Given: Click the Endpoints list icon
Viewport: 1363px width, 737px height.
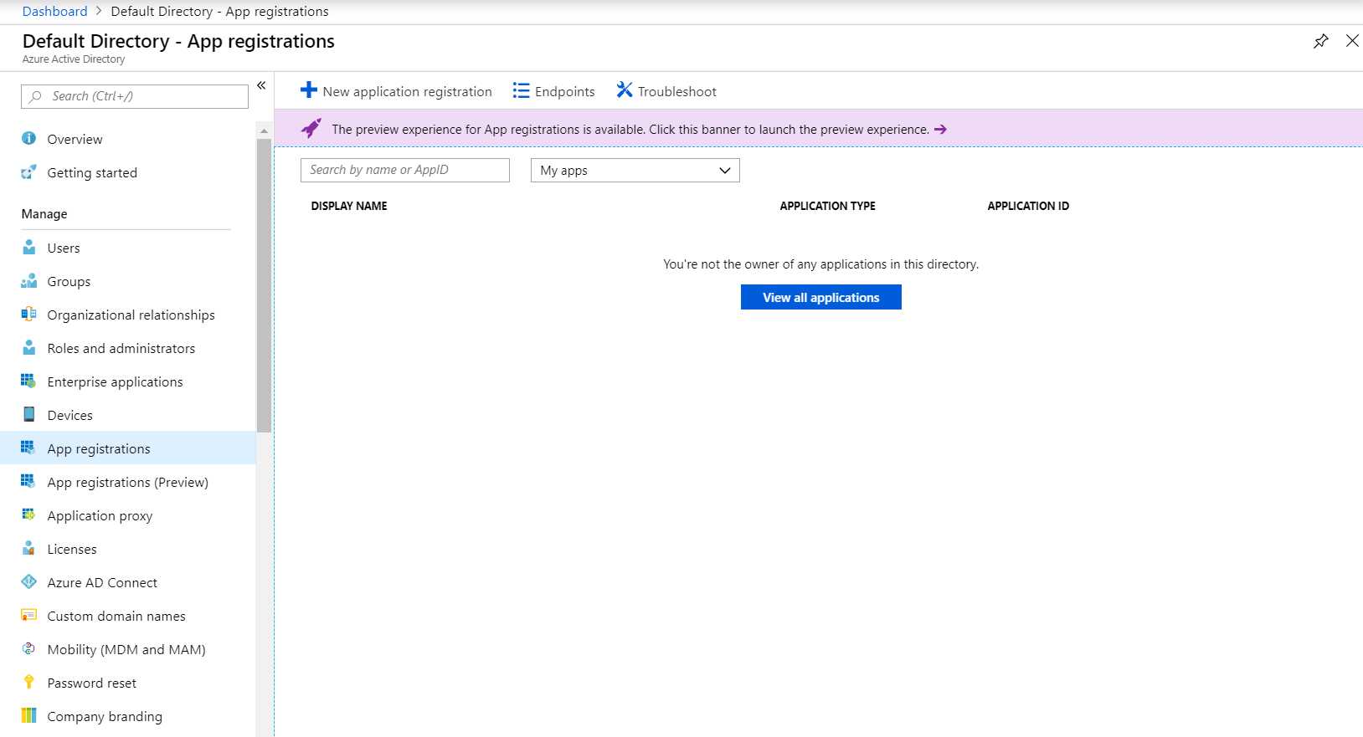Looking at the screenshot, I should coord(521,90).
